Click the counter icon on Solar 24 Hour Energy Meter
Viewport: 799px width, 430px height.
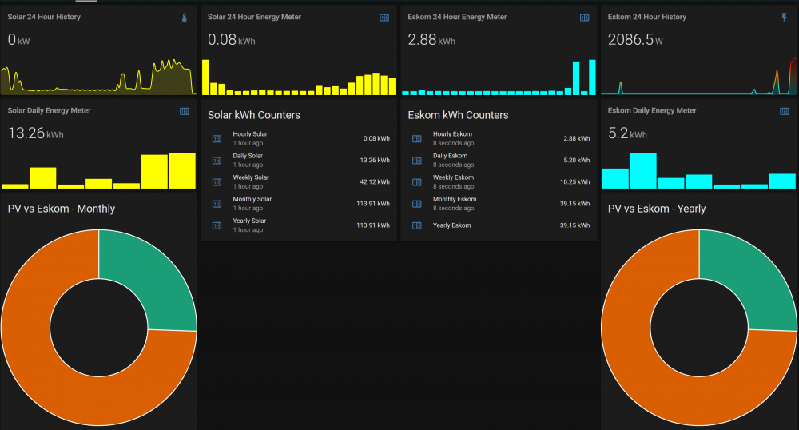tap(384, 17)
